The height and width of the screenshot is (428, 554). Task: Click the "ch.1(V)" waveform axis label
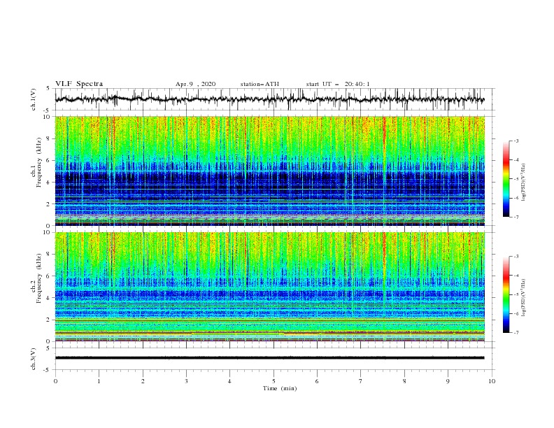tap(34, 99)
